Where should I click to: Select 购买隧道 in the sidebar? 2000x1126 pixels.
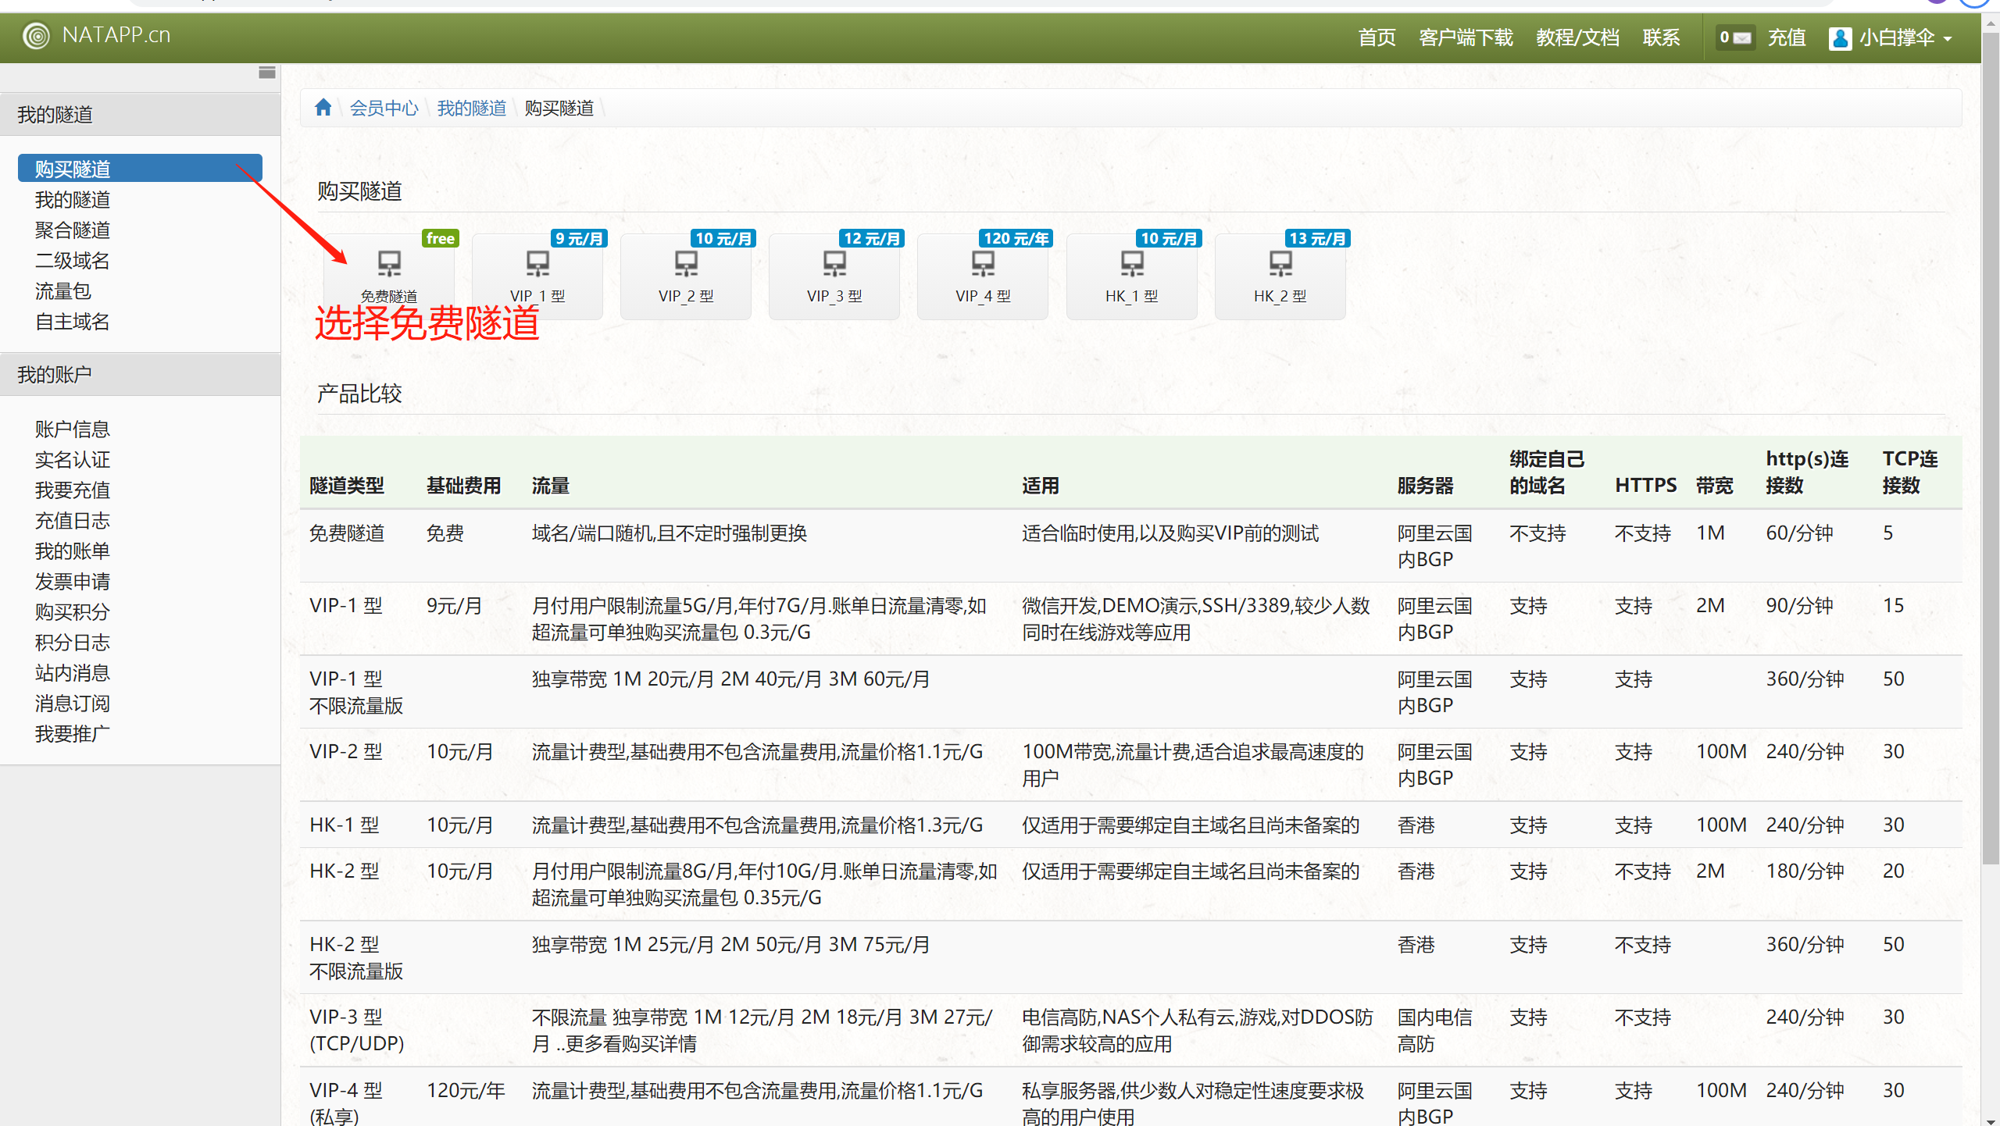coord(140,169)
